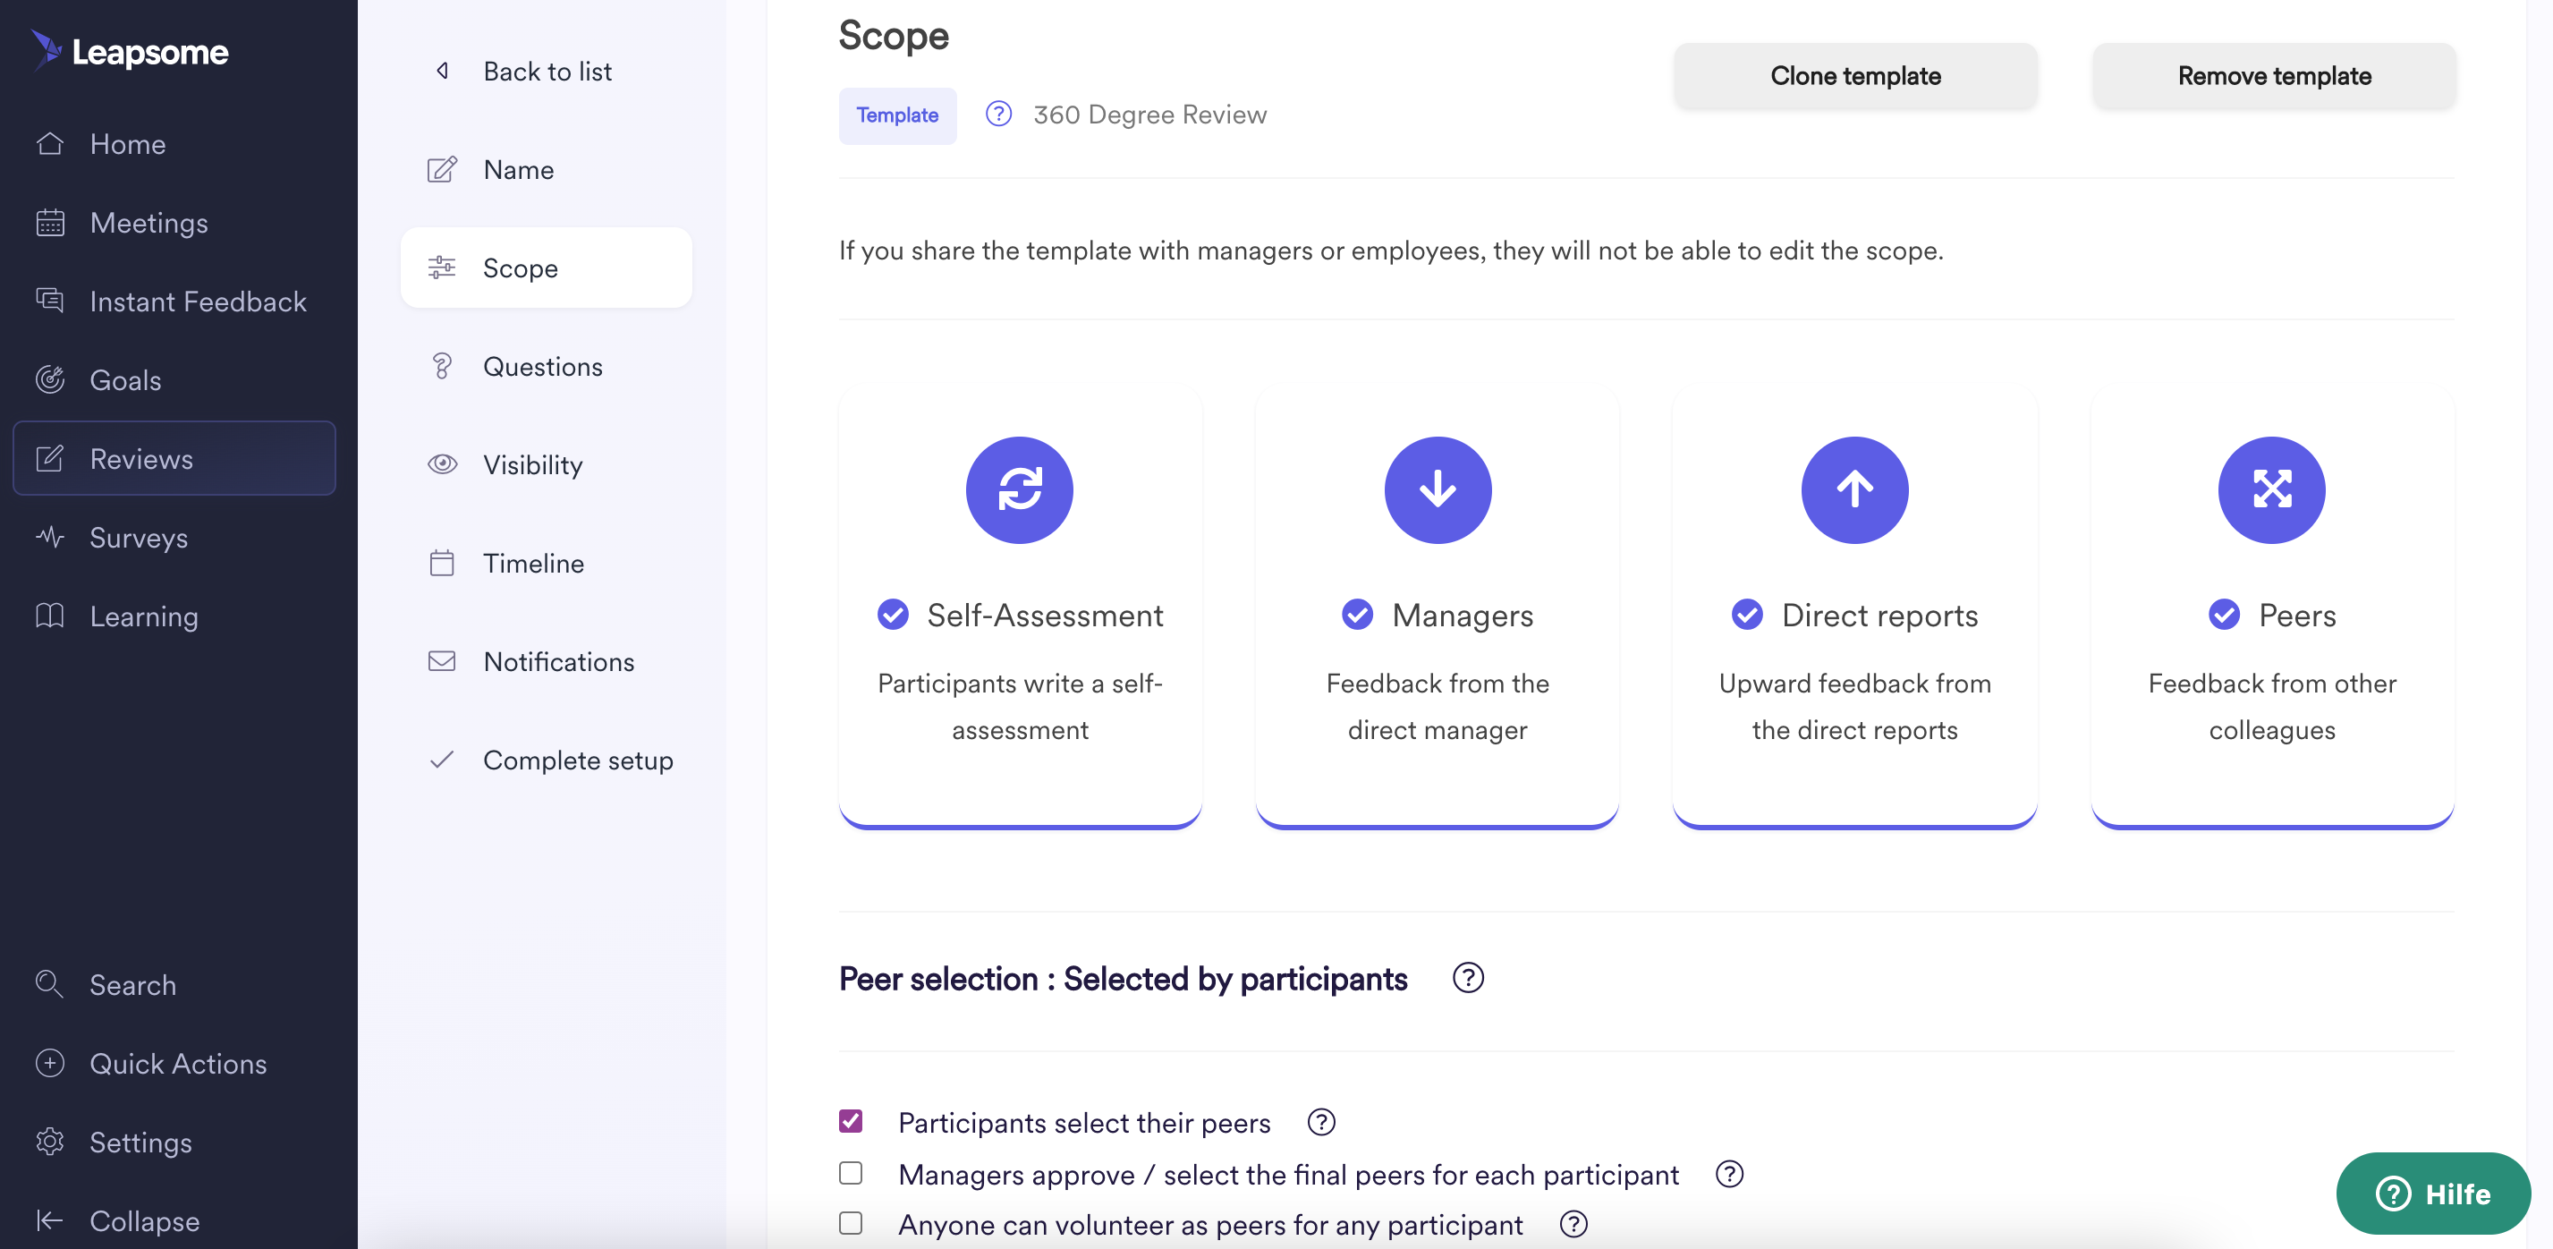Open the Questions setup step
This screenshot has height=1249, width=2553.
coord(546,366)
